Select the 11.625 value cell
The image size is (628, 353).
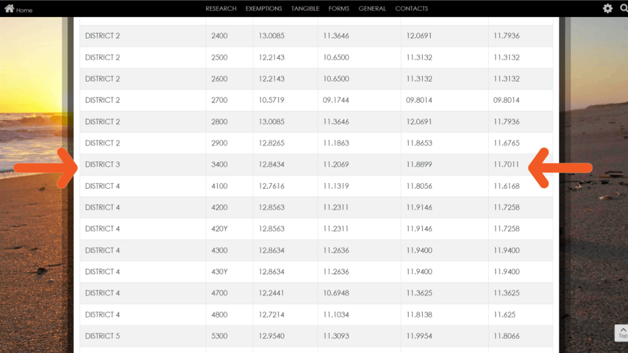[504, 314]
